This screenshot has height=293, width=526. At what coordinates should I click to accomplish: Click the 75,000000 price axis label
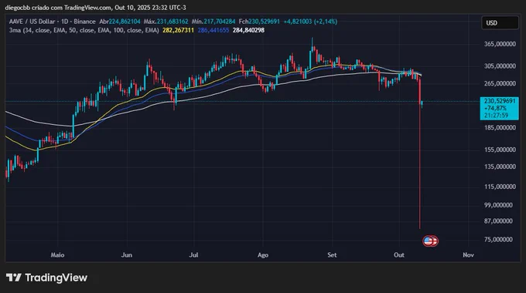coord(498,240)
